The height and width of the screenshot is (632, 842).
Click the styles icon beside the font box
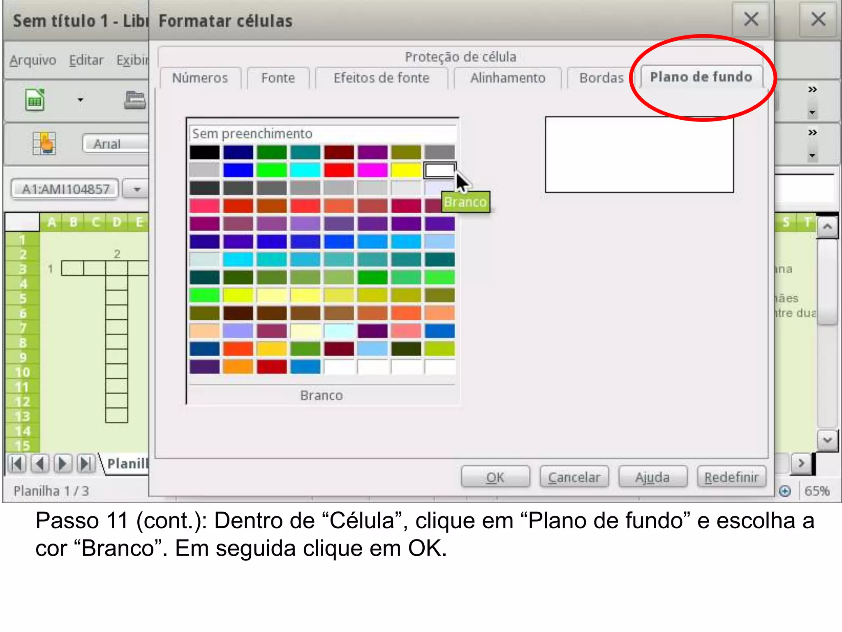44,143
